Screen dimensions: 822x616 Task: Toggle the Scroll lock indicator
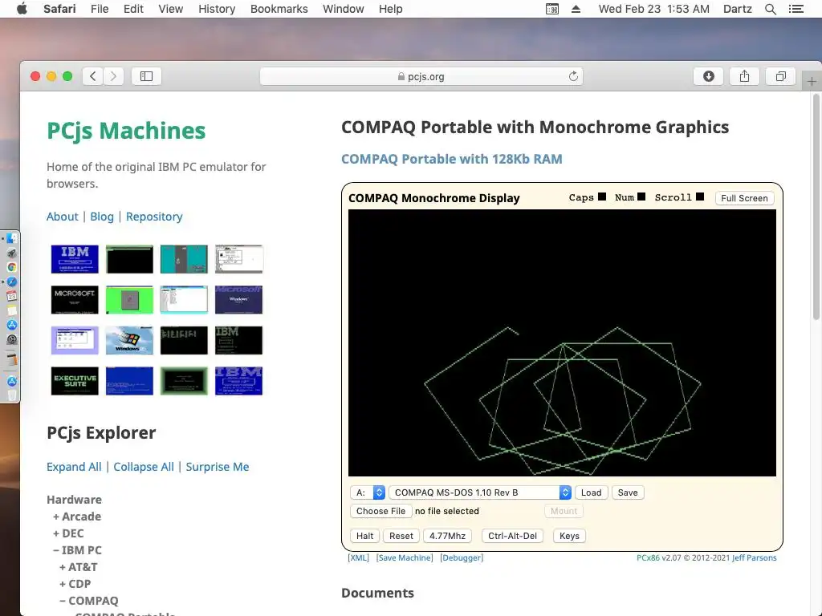click(700, 197)
